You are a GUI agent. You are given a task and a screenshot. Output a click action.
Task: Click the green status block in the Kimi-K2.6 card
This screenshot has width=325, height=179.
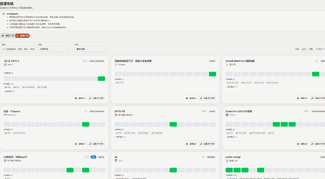coord(212,74)
